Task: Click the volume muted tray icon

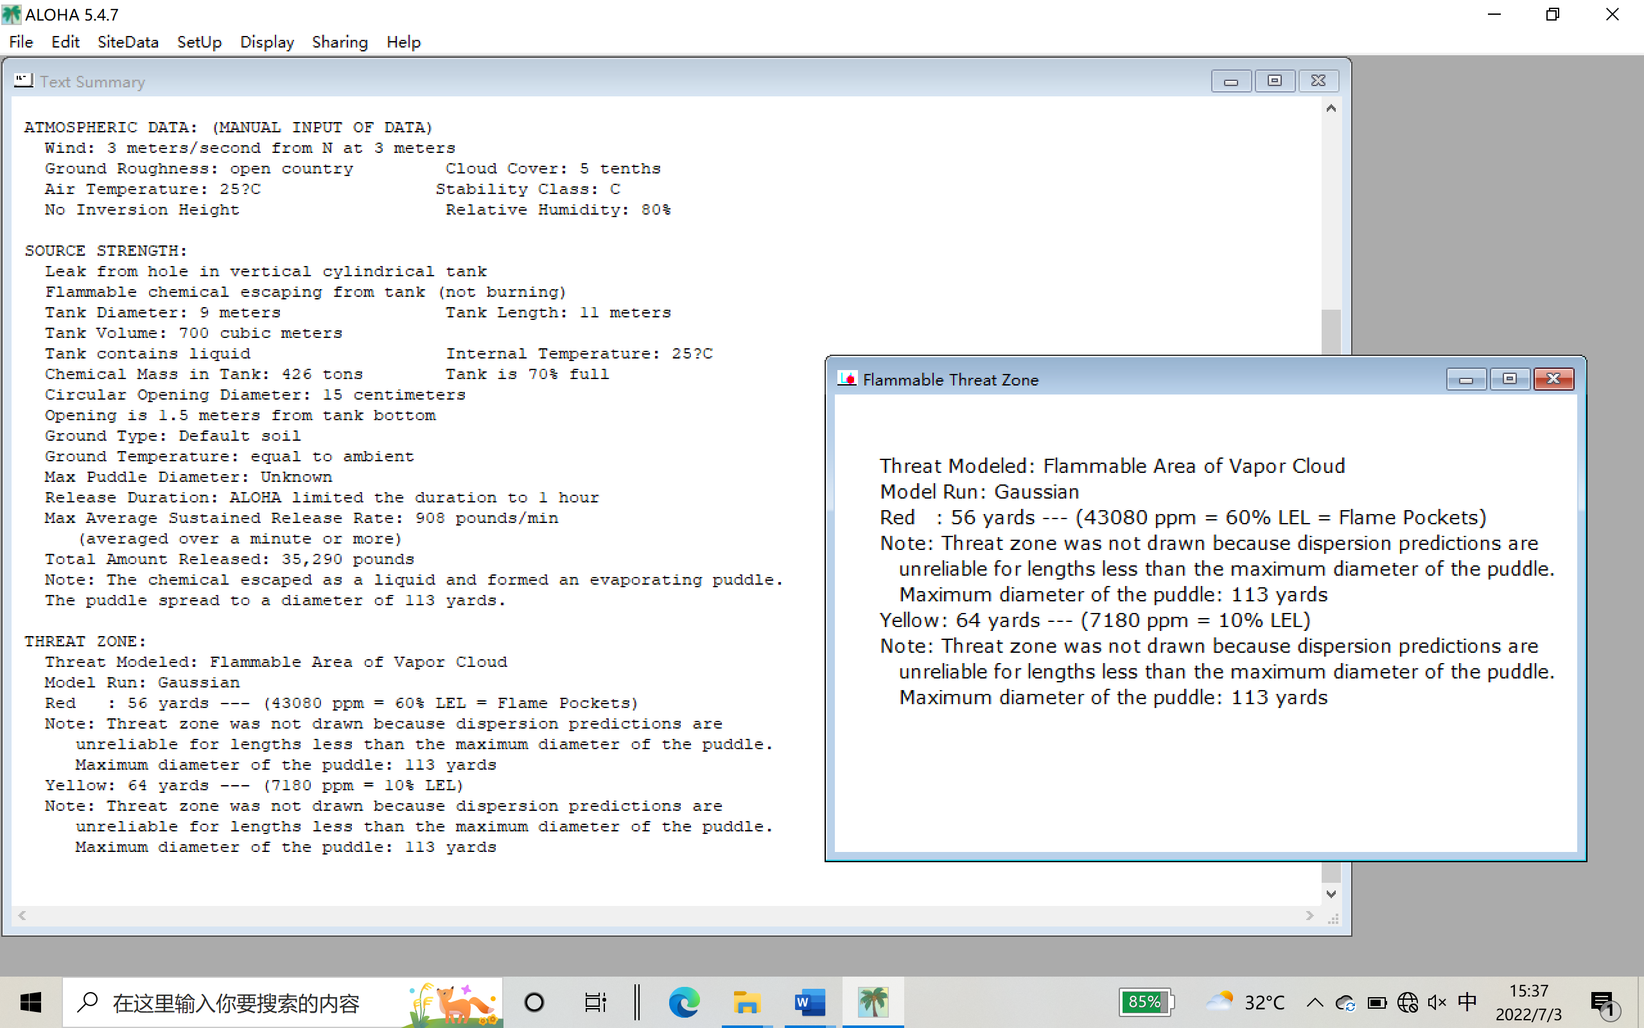Action: [x=1436, y=1002]
